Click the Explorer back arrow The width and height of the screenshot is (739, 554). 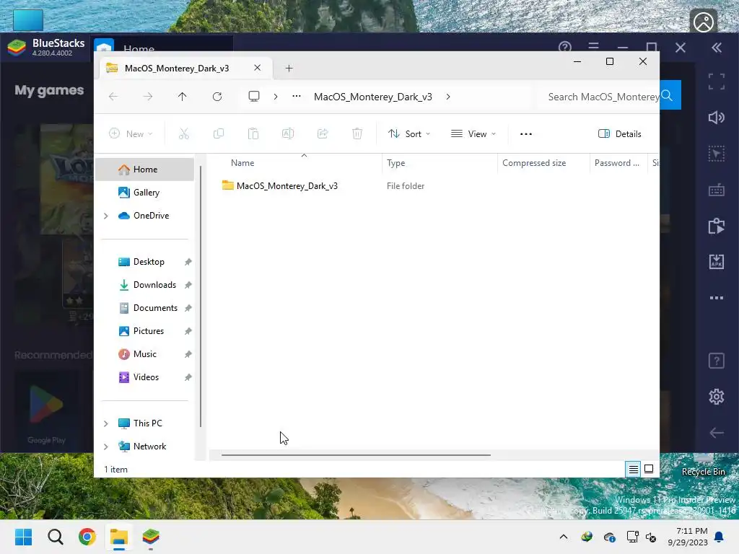click(113, 97)
